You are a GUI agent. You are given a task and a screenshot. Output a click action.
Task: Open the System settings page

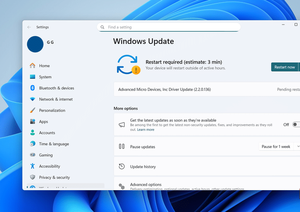(66, 77)
